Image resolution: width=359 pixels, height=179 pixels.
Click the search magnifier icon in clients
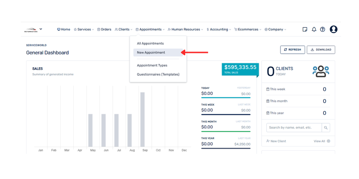[x=326, y=127]
